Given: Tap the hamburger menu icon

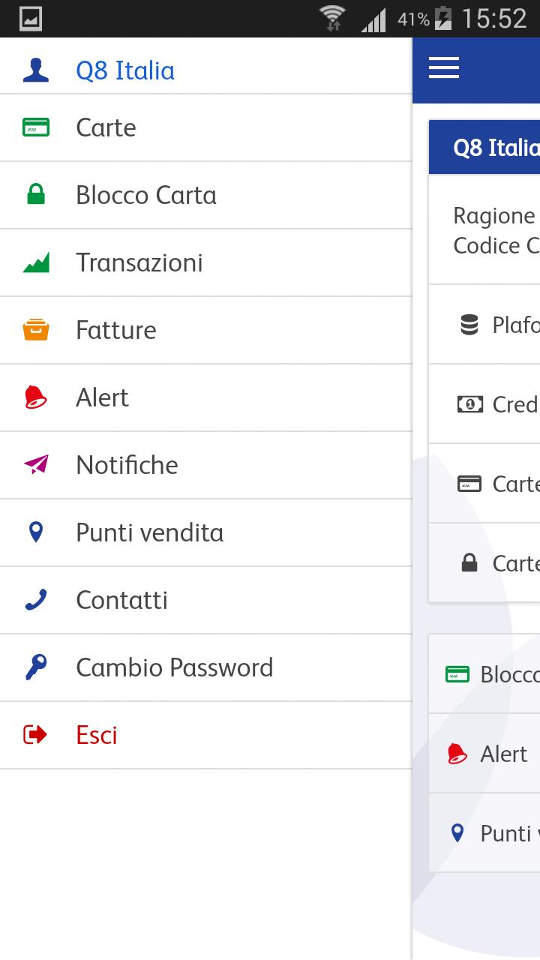Looking at the screenshot, I should point(443,68).
